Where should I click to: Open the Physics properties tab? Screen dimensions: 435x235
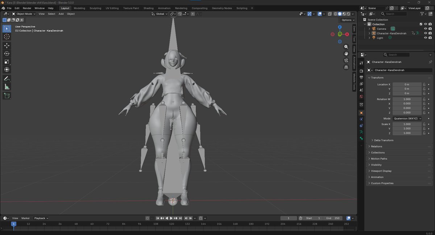click(x=361, y=119)
